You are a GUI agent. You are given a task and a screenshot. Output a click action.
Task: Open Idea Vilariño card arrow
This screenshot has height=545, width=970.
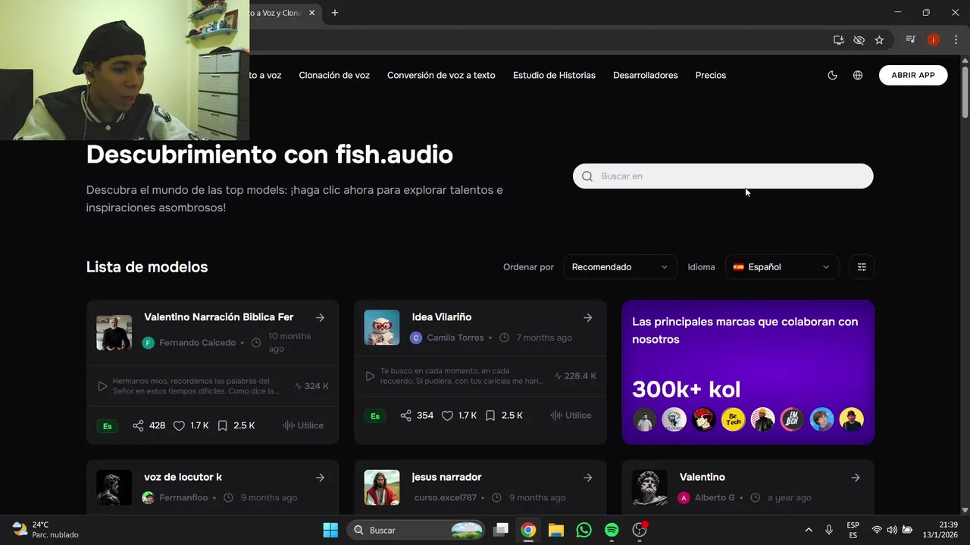587,318
